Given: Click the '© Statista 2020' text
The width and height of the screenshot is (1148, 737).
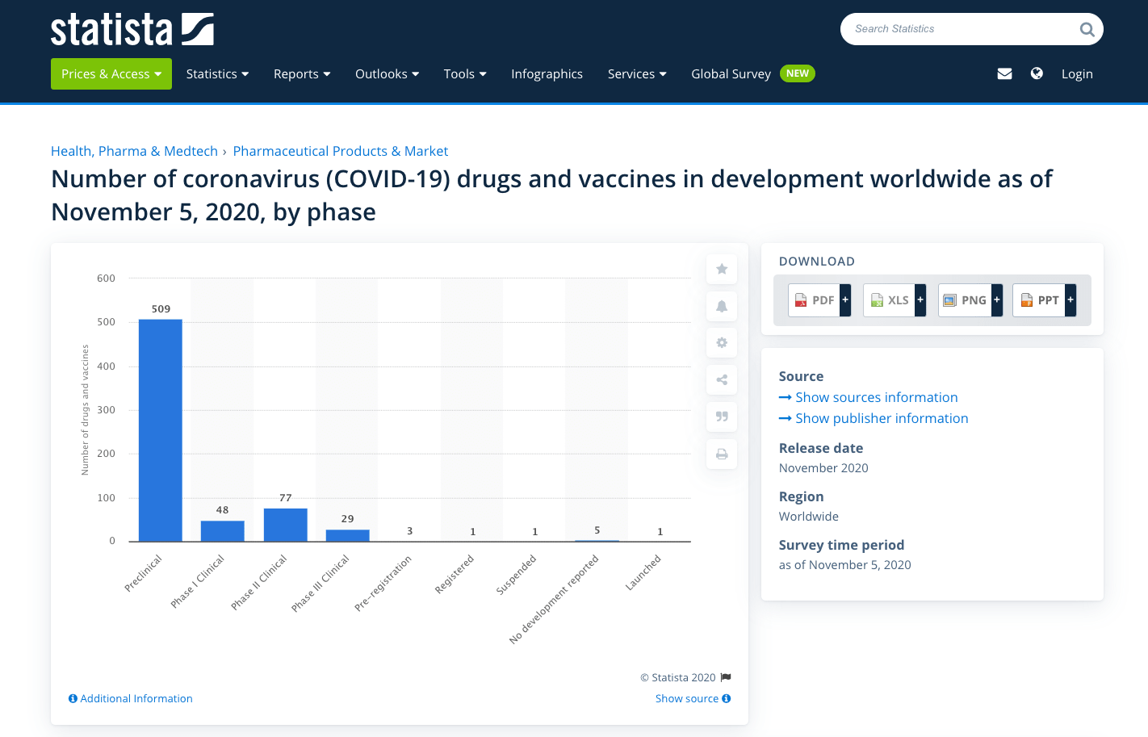Looking at the screenshot, I should (x=678, y=677).
